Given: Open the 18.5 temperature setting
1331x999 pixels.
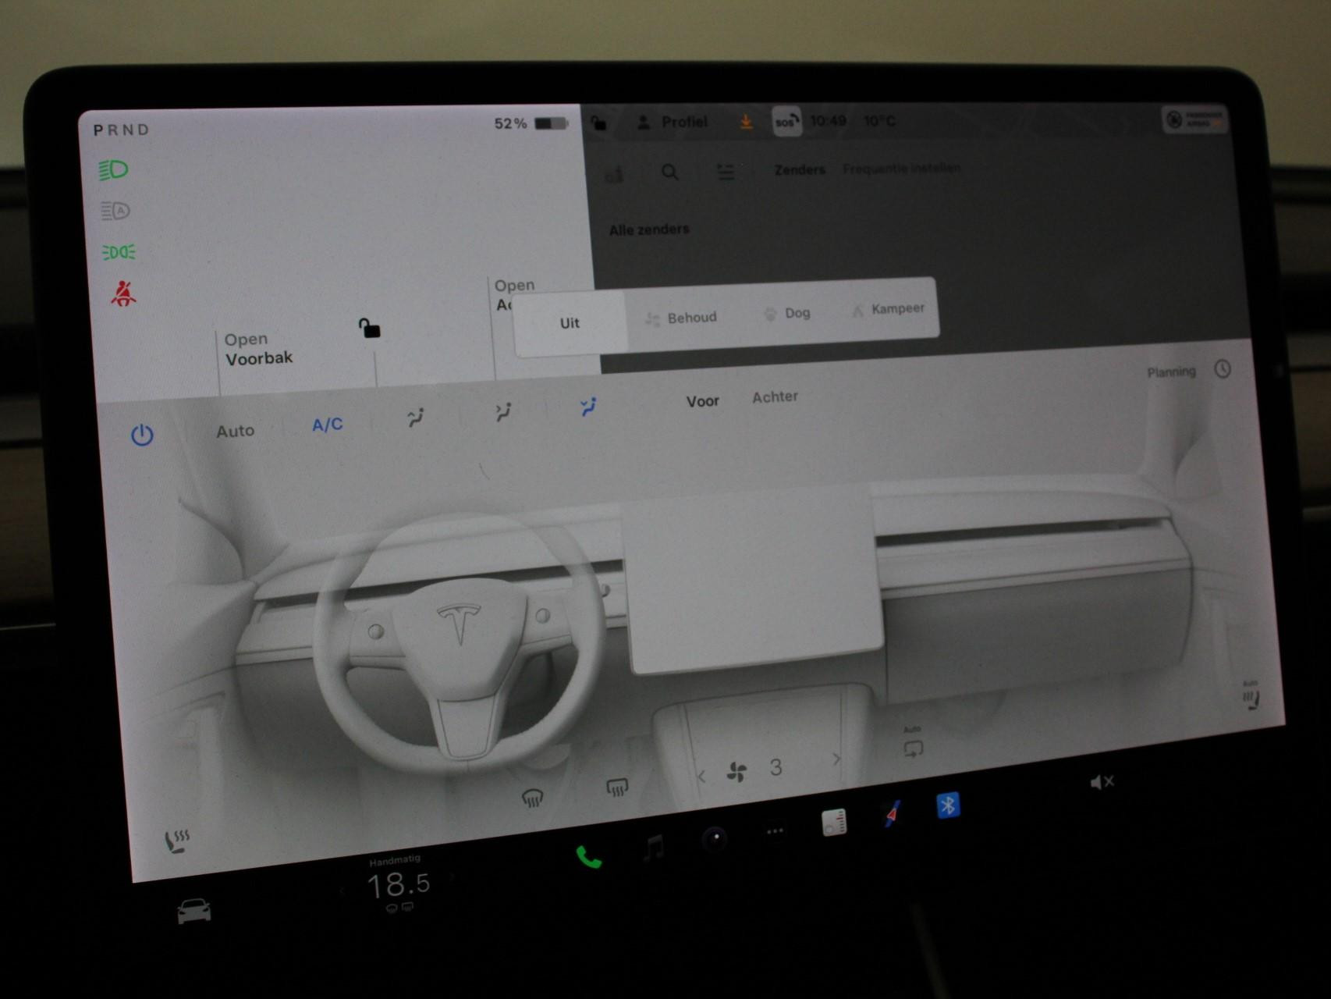Looking at the screenshot, I should [x=398, y=884].
